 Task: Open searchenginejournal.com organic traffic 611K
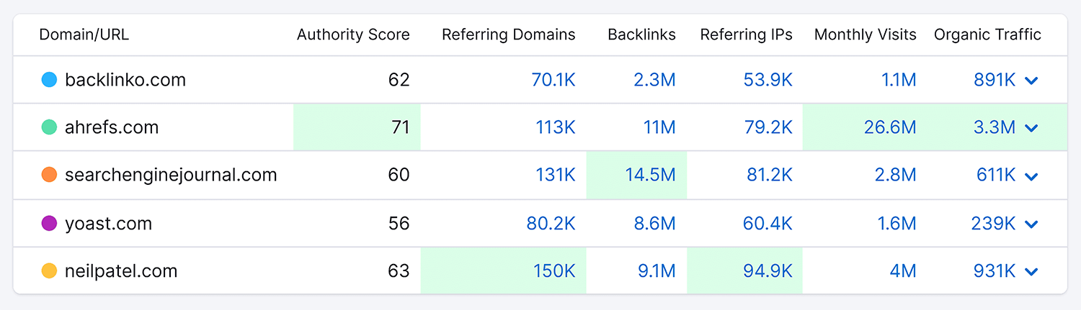(996, 175)
